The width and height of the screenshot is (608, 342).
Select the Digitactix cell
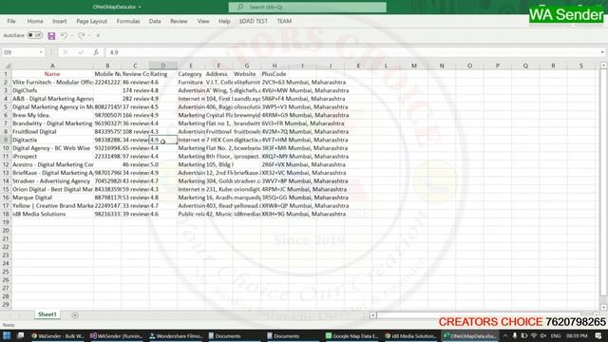coord(52,140)
